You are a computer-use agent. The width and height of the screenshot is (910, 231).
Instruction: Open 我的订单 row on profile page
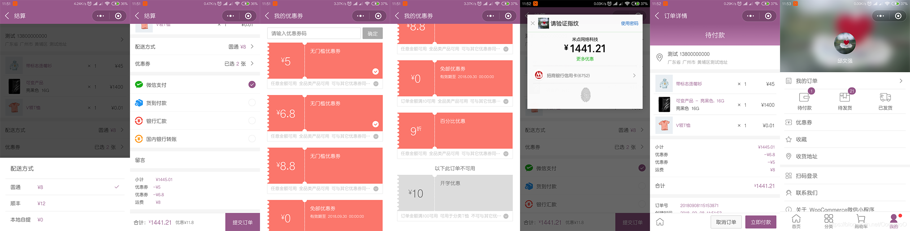click(845, 81)
